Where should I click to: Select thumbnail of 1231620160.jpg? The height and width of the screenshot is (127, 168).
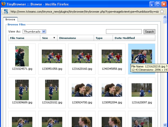82,56
